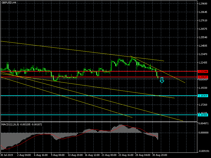Click the MACD 0.000000 scale value
Image resolution: width=211 pixels, height=158 pixels.
point(203,133)
